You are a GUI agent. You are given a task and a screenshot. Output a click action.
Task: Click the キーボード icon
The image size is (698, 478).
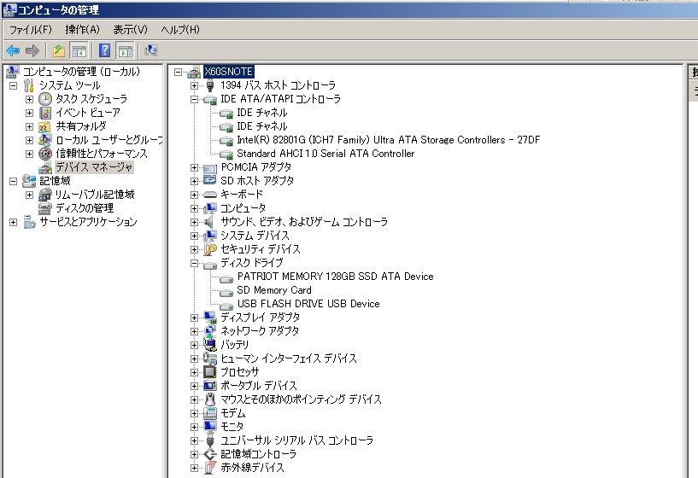pos(210,195)
